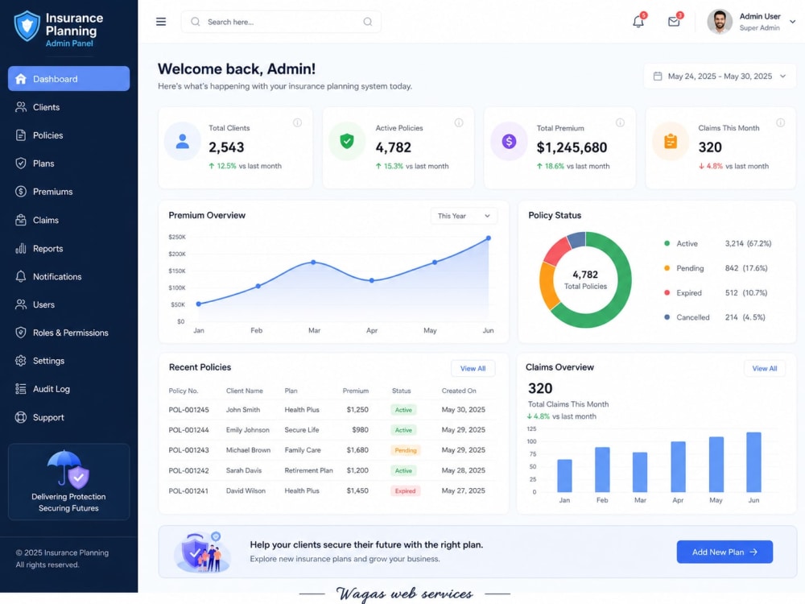This screenshot has height=604, width=805.
Task: Click the hamburger menu icon
Action: (161, 22)
